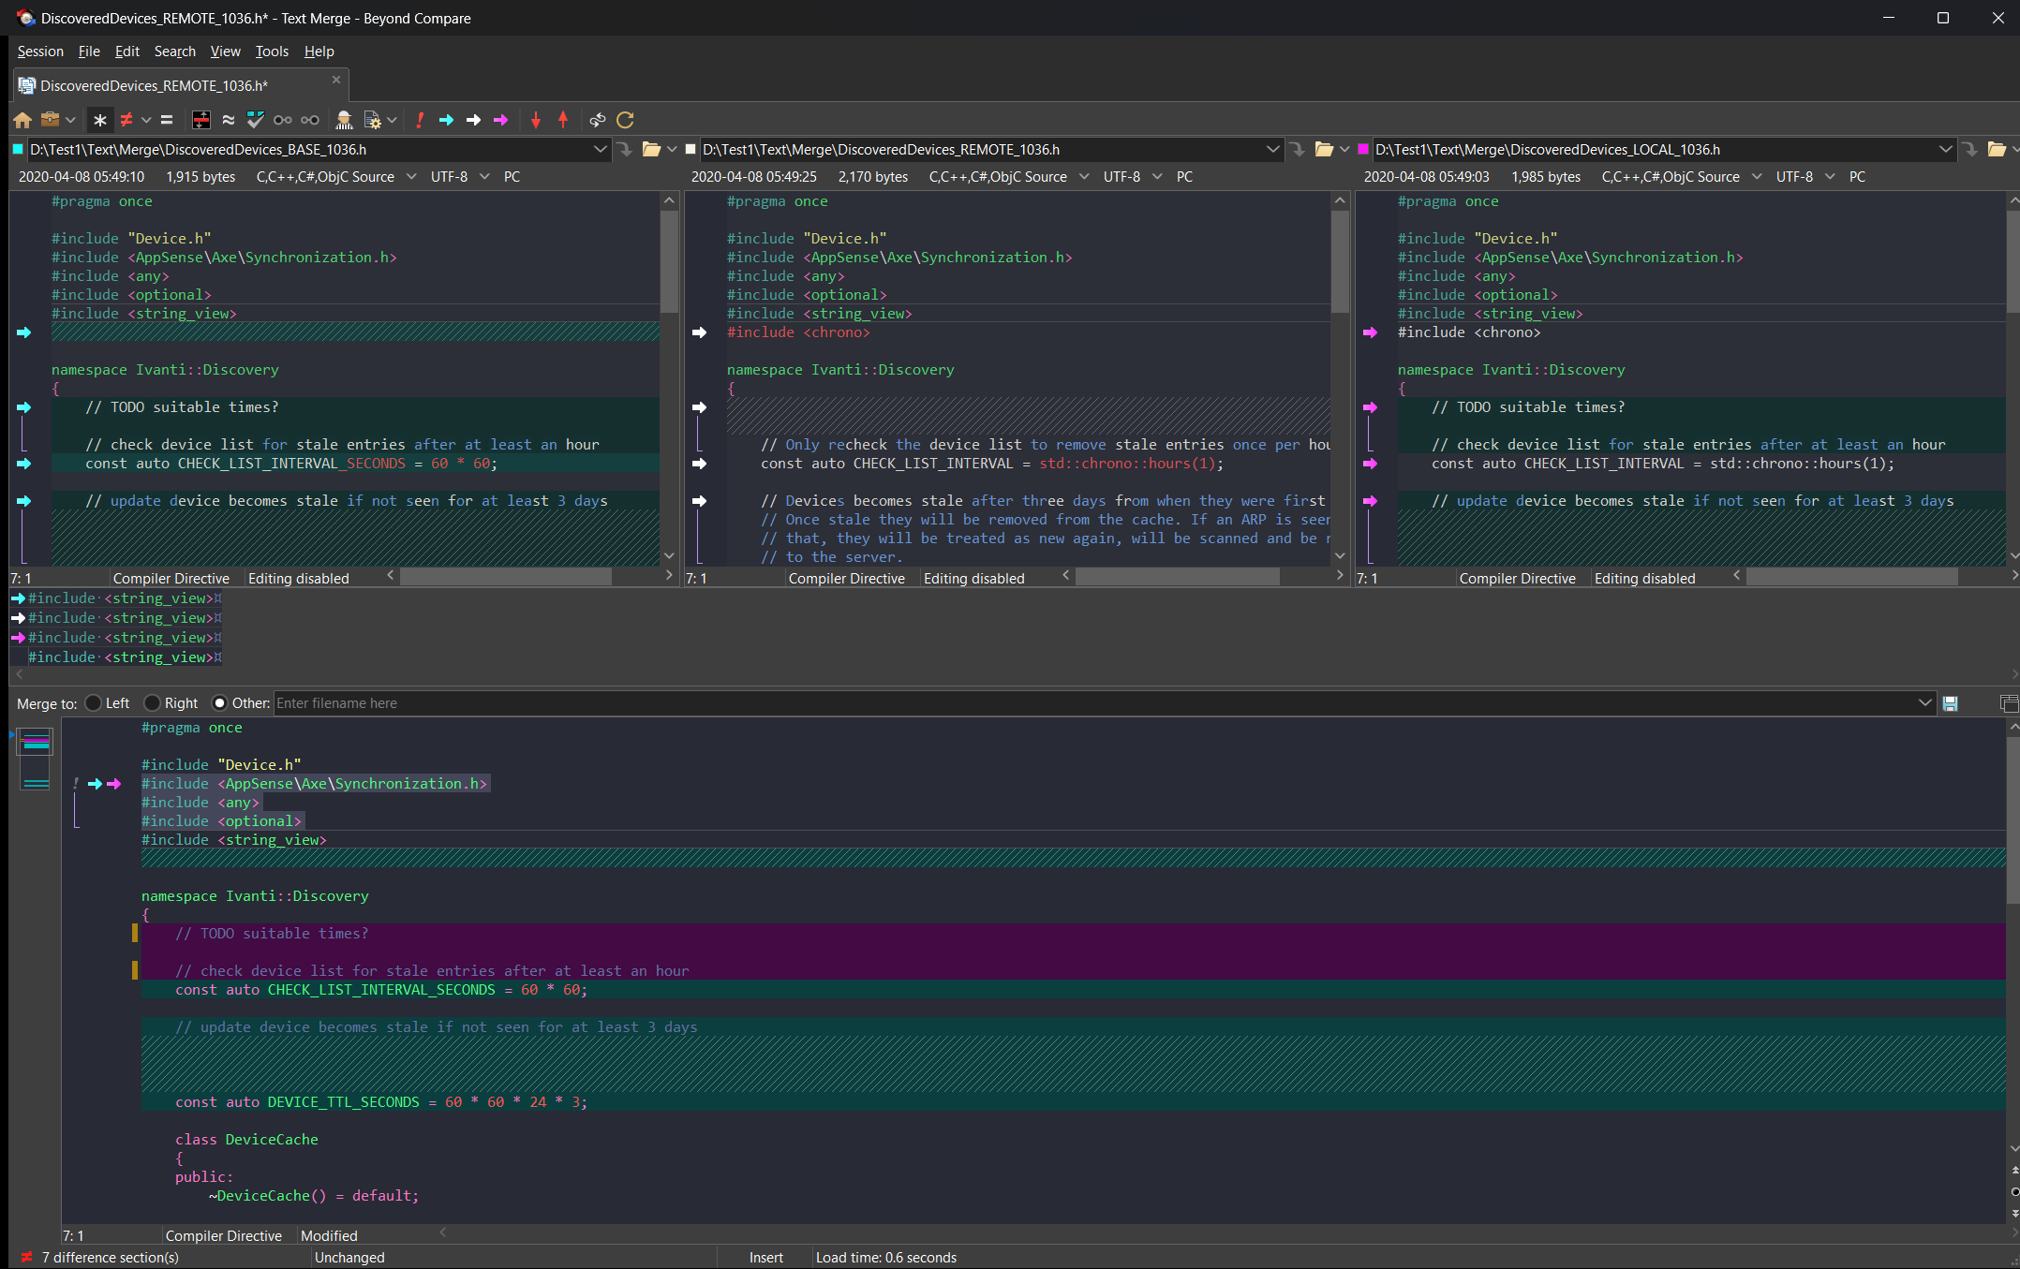Go to the Home session icon
The height and width of the screenshot is (1269, 2020).
[22, 120]
